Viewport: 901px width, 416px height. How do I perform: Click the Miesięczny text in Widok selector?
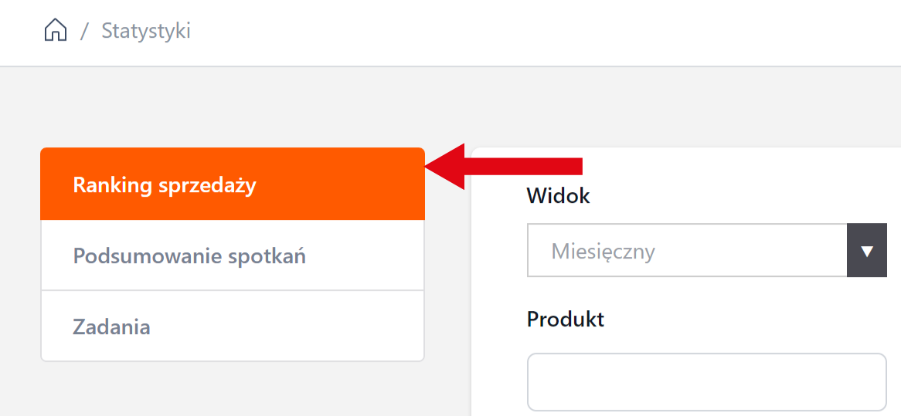[x=603, y=251]
